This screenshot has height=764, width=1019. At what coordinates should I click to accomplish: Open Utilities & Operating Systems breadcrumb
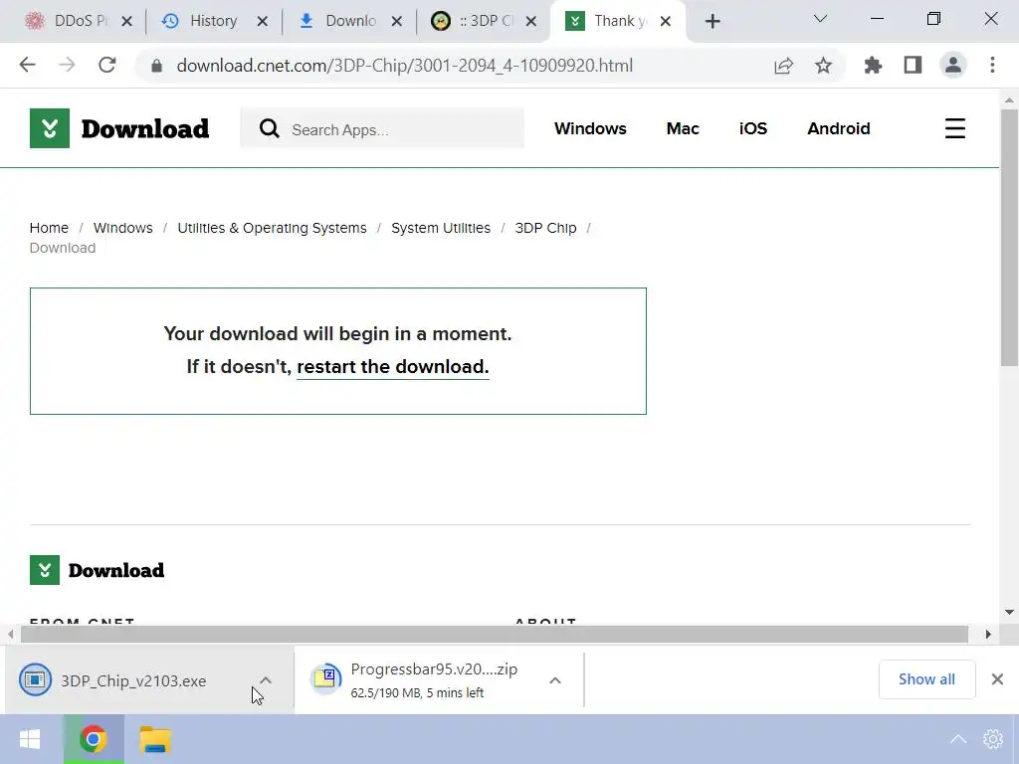point(272,228)
